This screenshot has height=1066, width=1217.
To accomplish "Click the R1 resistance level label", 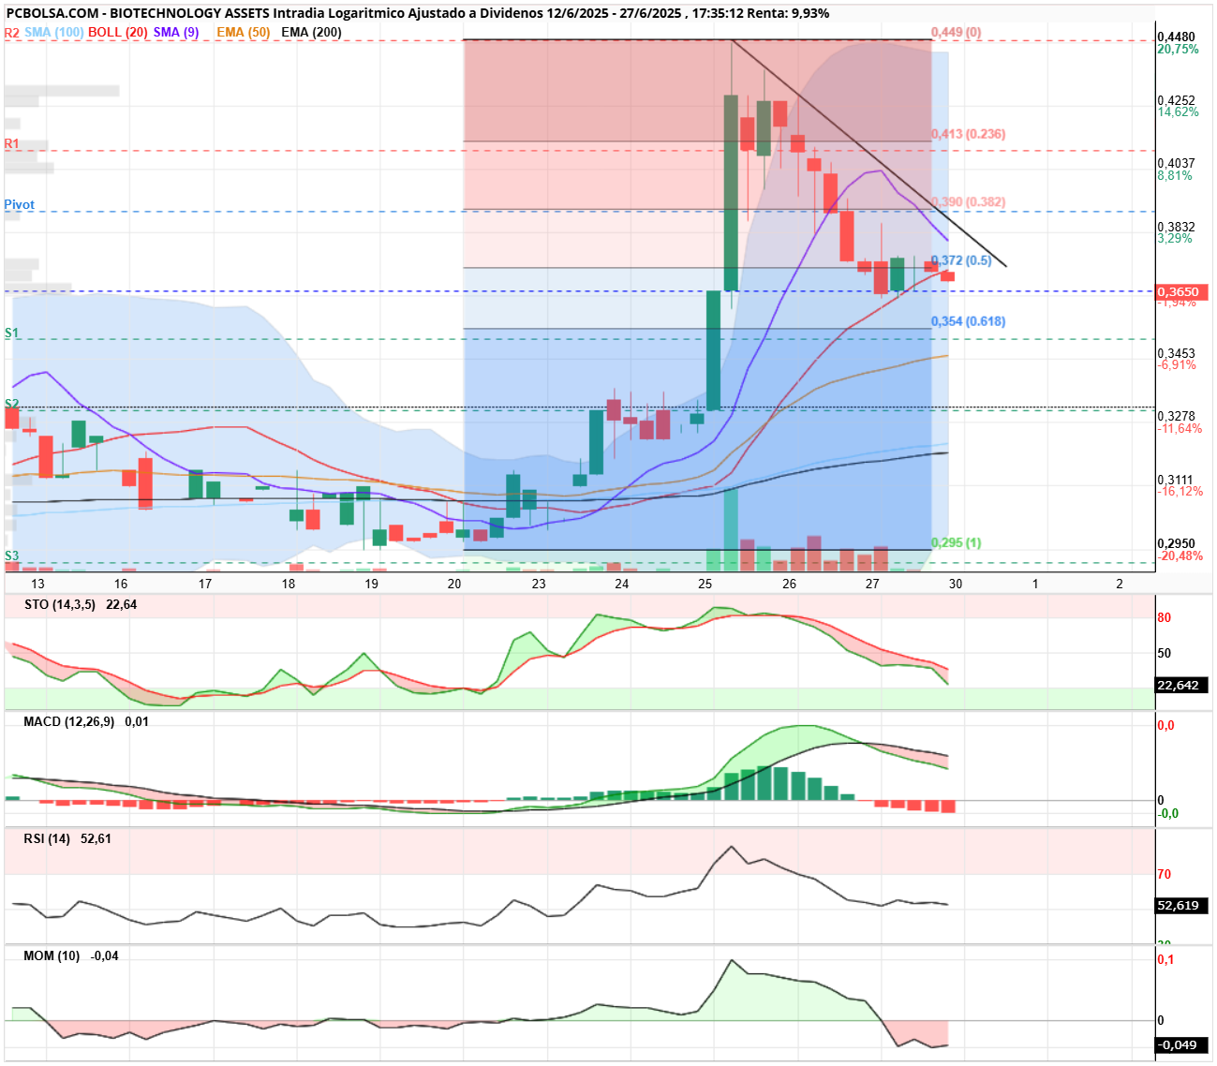I will [x=11, y=143].
